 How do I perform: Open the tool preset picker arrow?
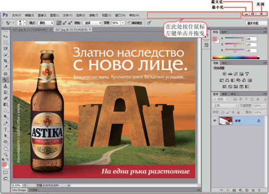pos(13,23)
